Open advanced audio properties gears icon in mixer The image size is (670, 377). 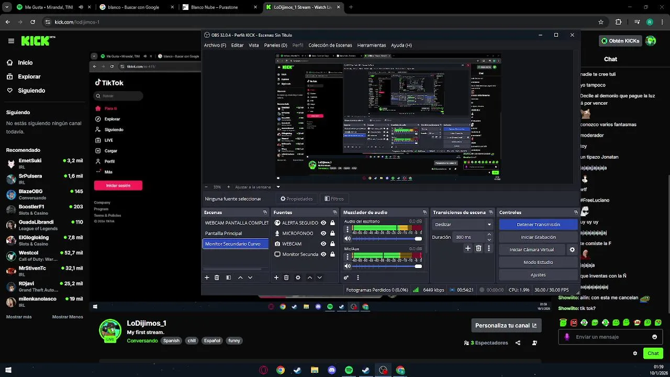346,278
